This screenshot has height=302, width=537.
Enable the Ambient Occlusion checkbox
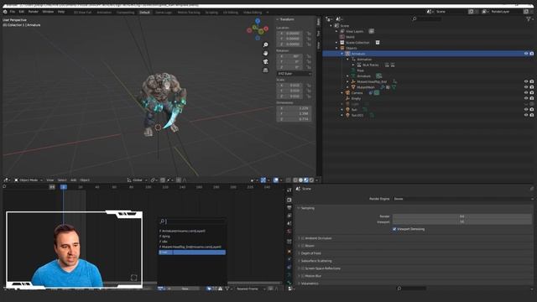point(303,238)
